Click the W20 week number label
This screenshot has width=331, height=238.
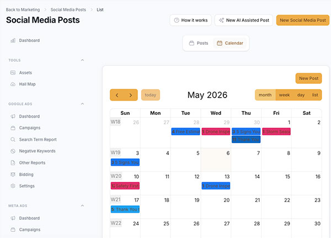click(x=116, y=176)
